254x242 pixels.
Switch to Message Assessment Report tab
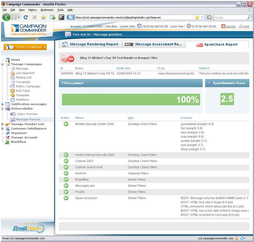154,44
